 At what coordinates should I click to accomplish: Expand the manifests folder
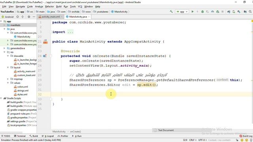4,25
